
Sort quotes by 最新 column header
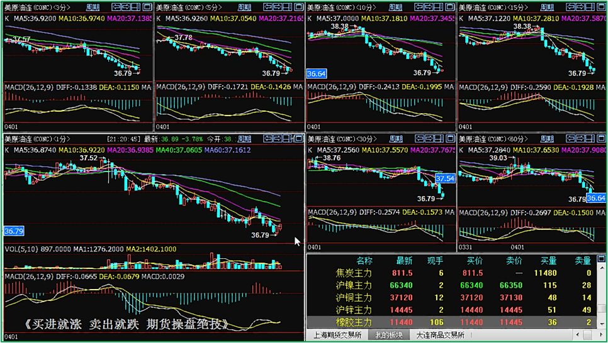pos(404,260)
